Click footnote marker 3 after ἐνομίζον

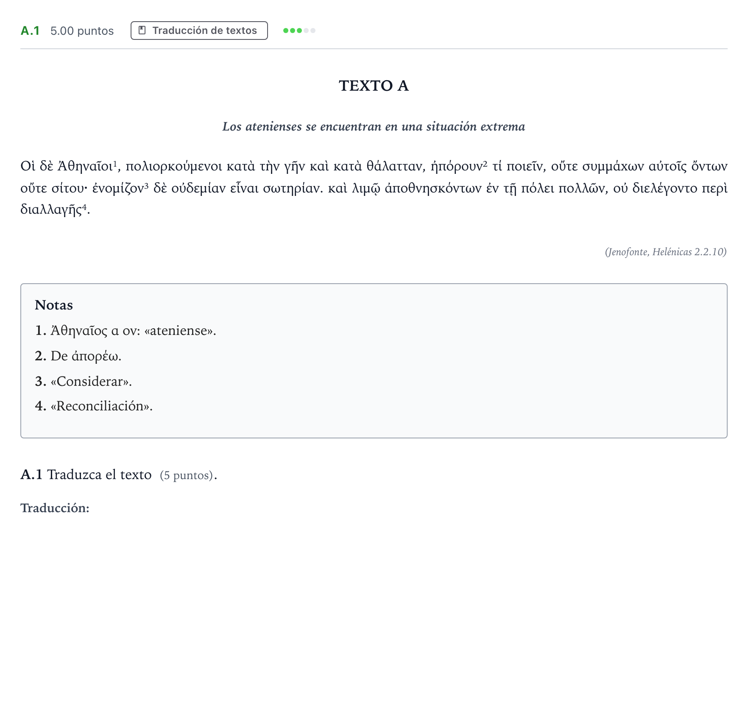click(x=146, y=185)
